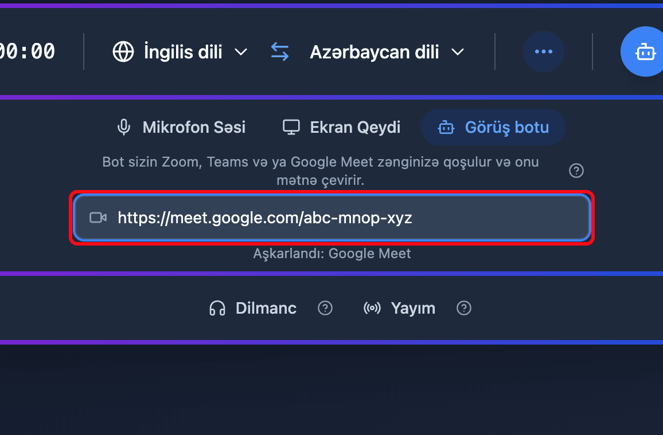This screenshot has width=663, height=435.
Task: Open help icon next to Yayım
Action: coord(463,308)
